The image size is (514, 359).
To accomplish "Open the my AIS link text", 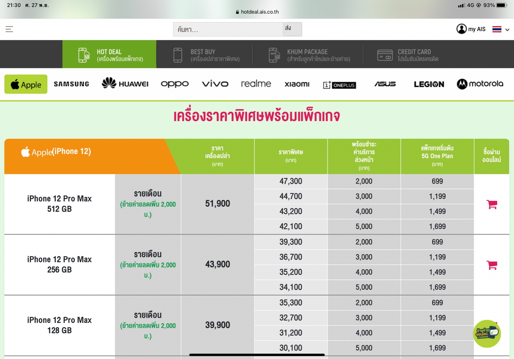I will pyautogui.click(x=477, y=29).
